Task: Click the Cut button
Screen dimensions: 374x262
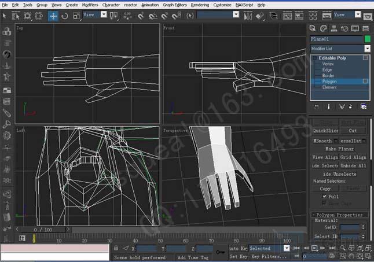Action: click(x=353, y=131)
